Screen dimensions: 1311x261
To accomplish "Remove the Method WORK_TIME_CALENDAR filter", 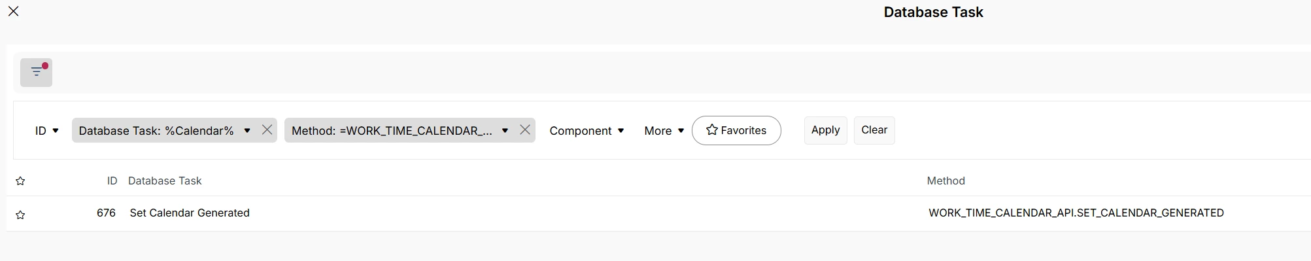I will click(525, 130).
